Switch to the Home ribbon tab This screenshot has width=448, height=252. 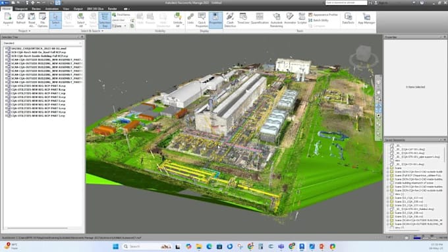[x=7, y=9]
